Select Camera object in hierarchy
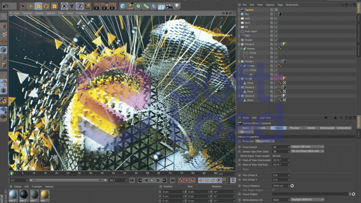Image resolution: width=361 pixels, height=203 pixels. pos(249,10)
